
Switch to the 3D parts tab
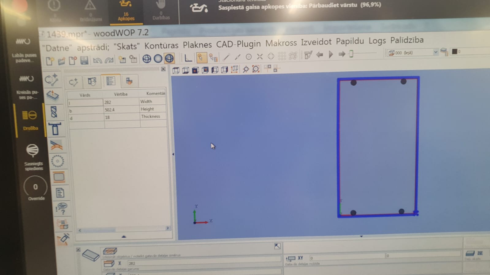point(129,81)
